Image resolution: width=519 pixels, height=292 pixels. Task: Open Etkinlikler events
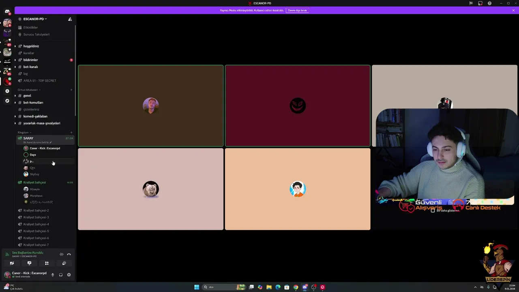click(x=30, y=28)
